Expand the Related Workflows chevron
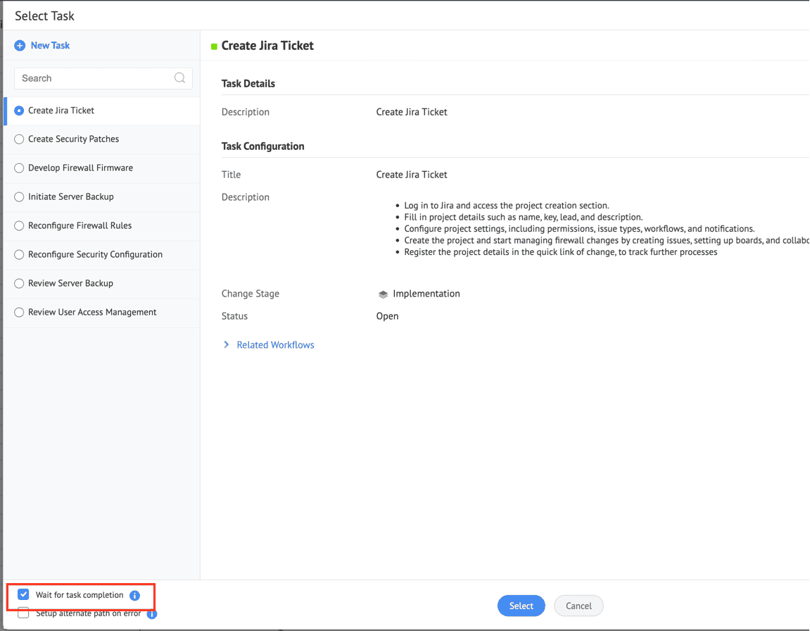This screenshot has width=810, height=631. pyautogui.click(x=227, y=345)
